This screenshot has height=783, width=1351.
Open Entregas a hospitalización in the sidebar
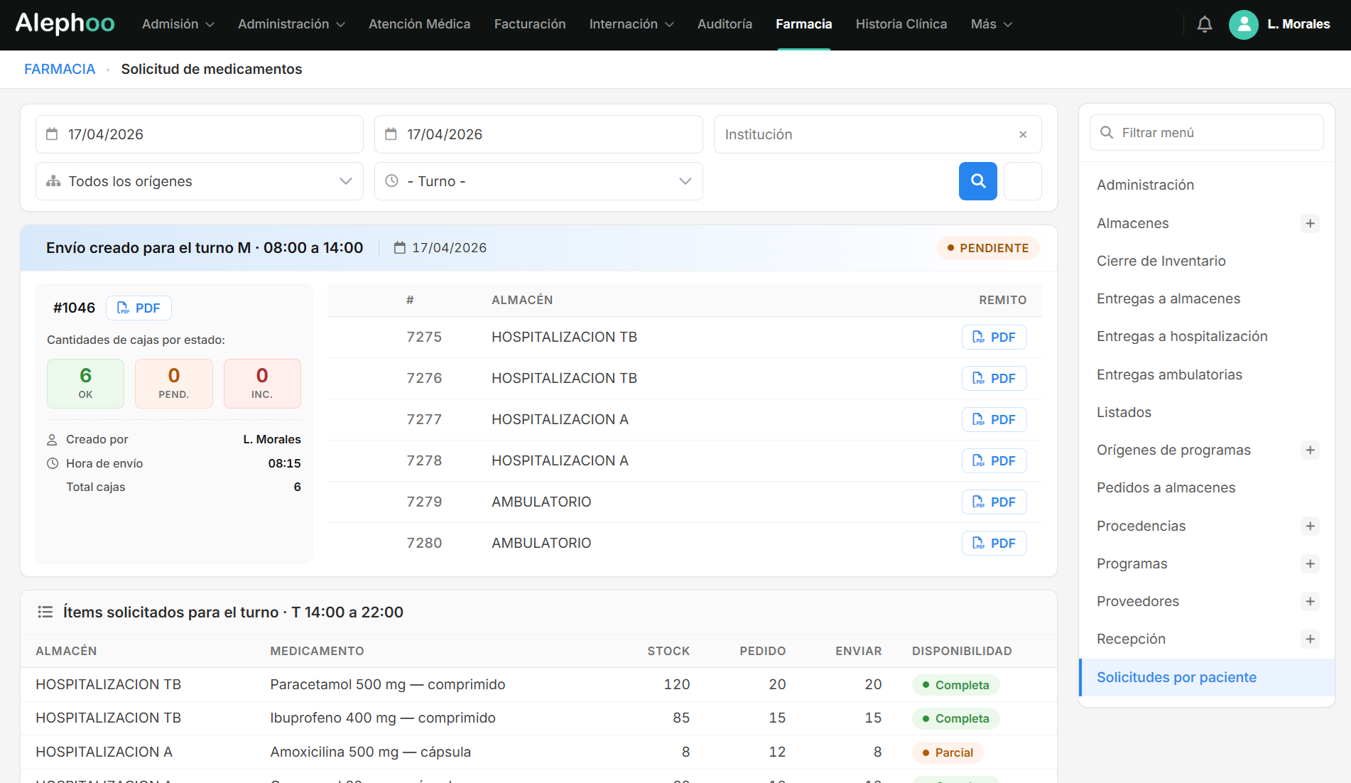[1182, 337]
